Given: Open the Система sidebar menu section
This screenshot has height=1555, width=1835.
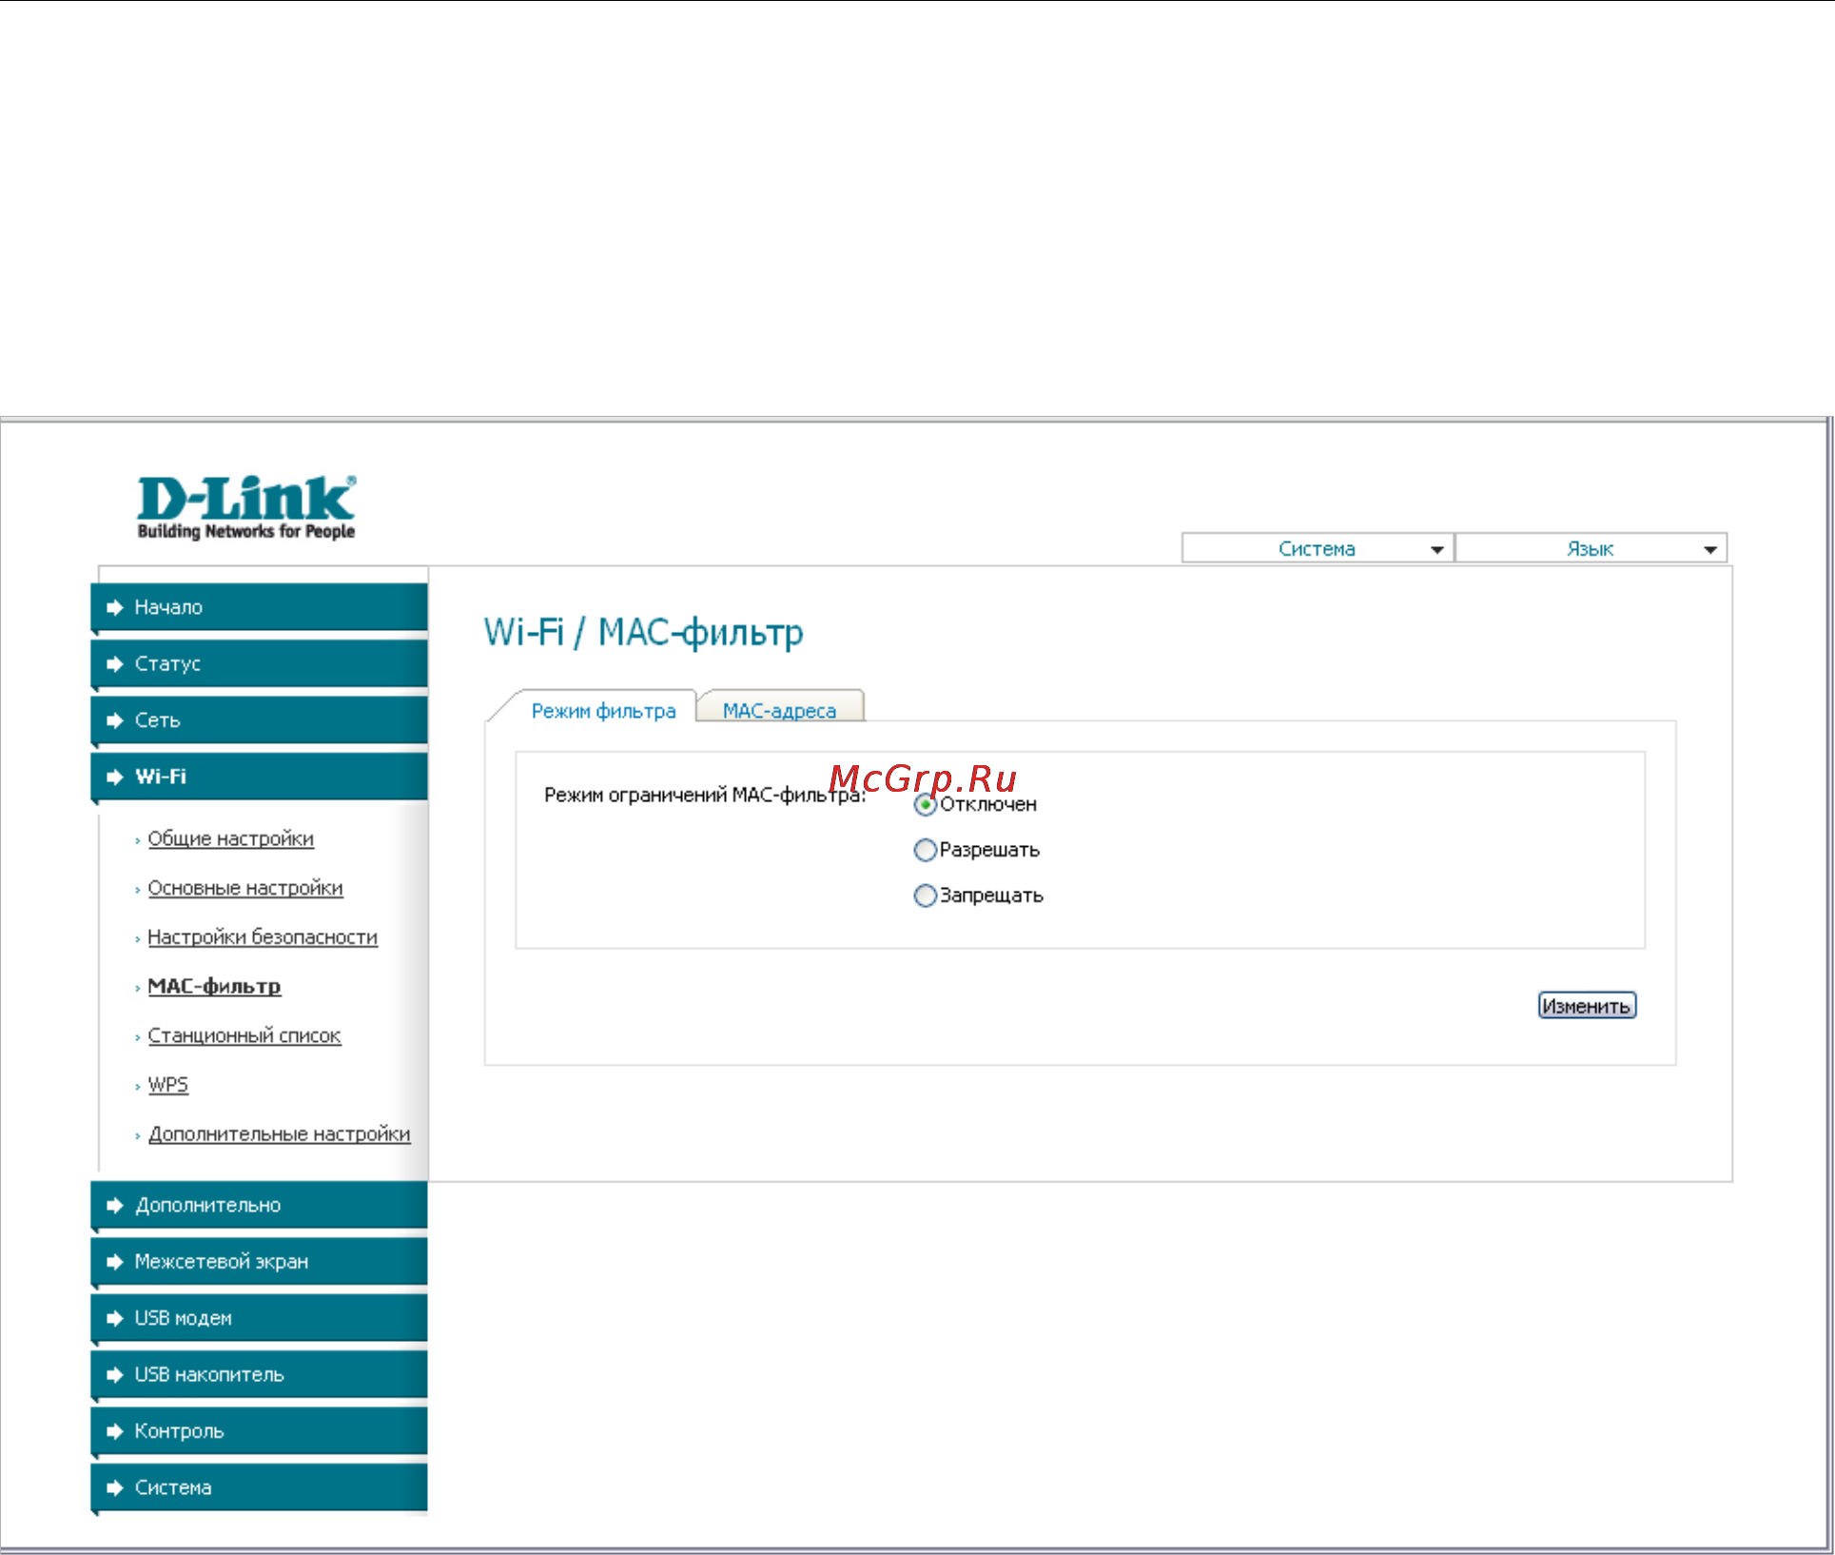Looking at the screenshot, I should (x=259, y=1487).
